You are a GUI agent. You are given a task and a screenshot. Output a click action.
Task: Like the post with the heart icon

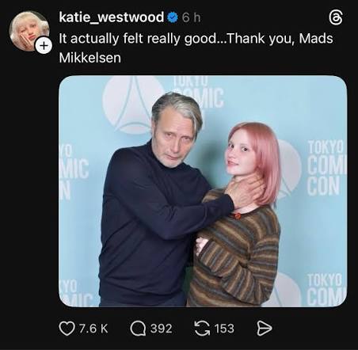(67, 329)
